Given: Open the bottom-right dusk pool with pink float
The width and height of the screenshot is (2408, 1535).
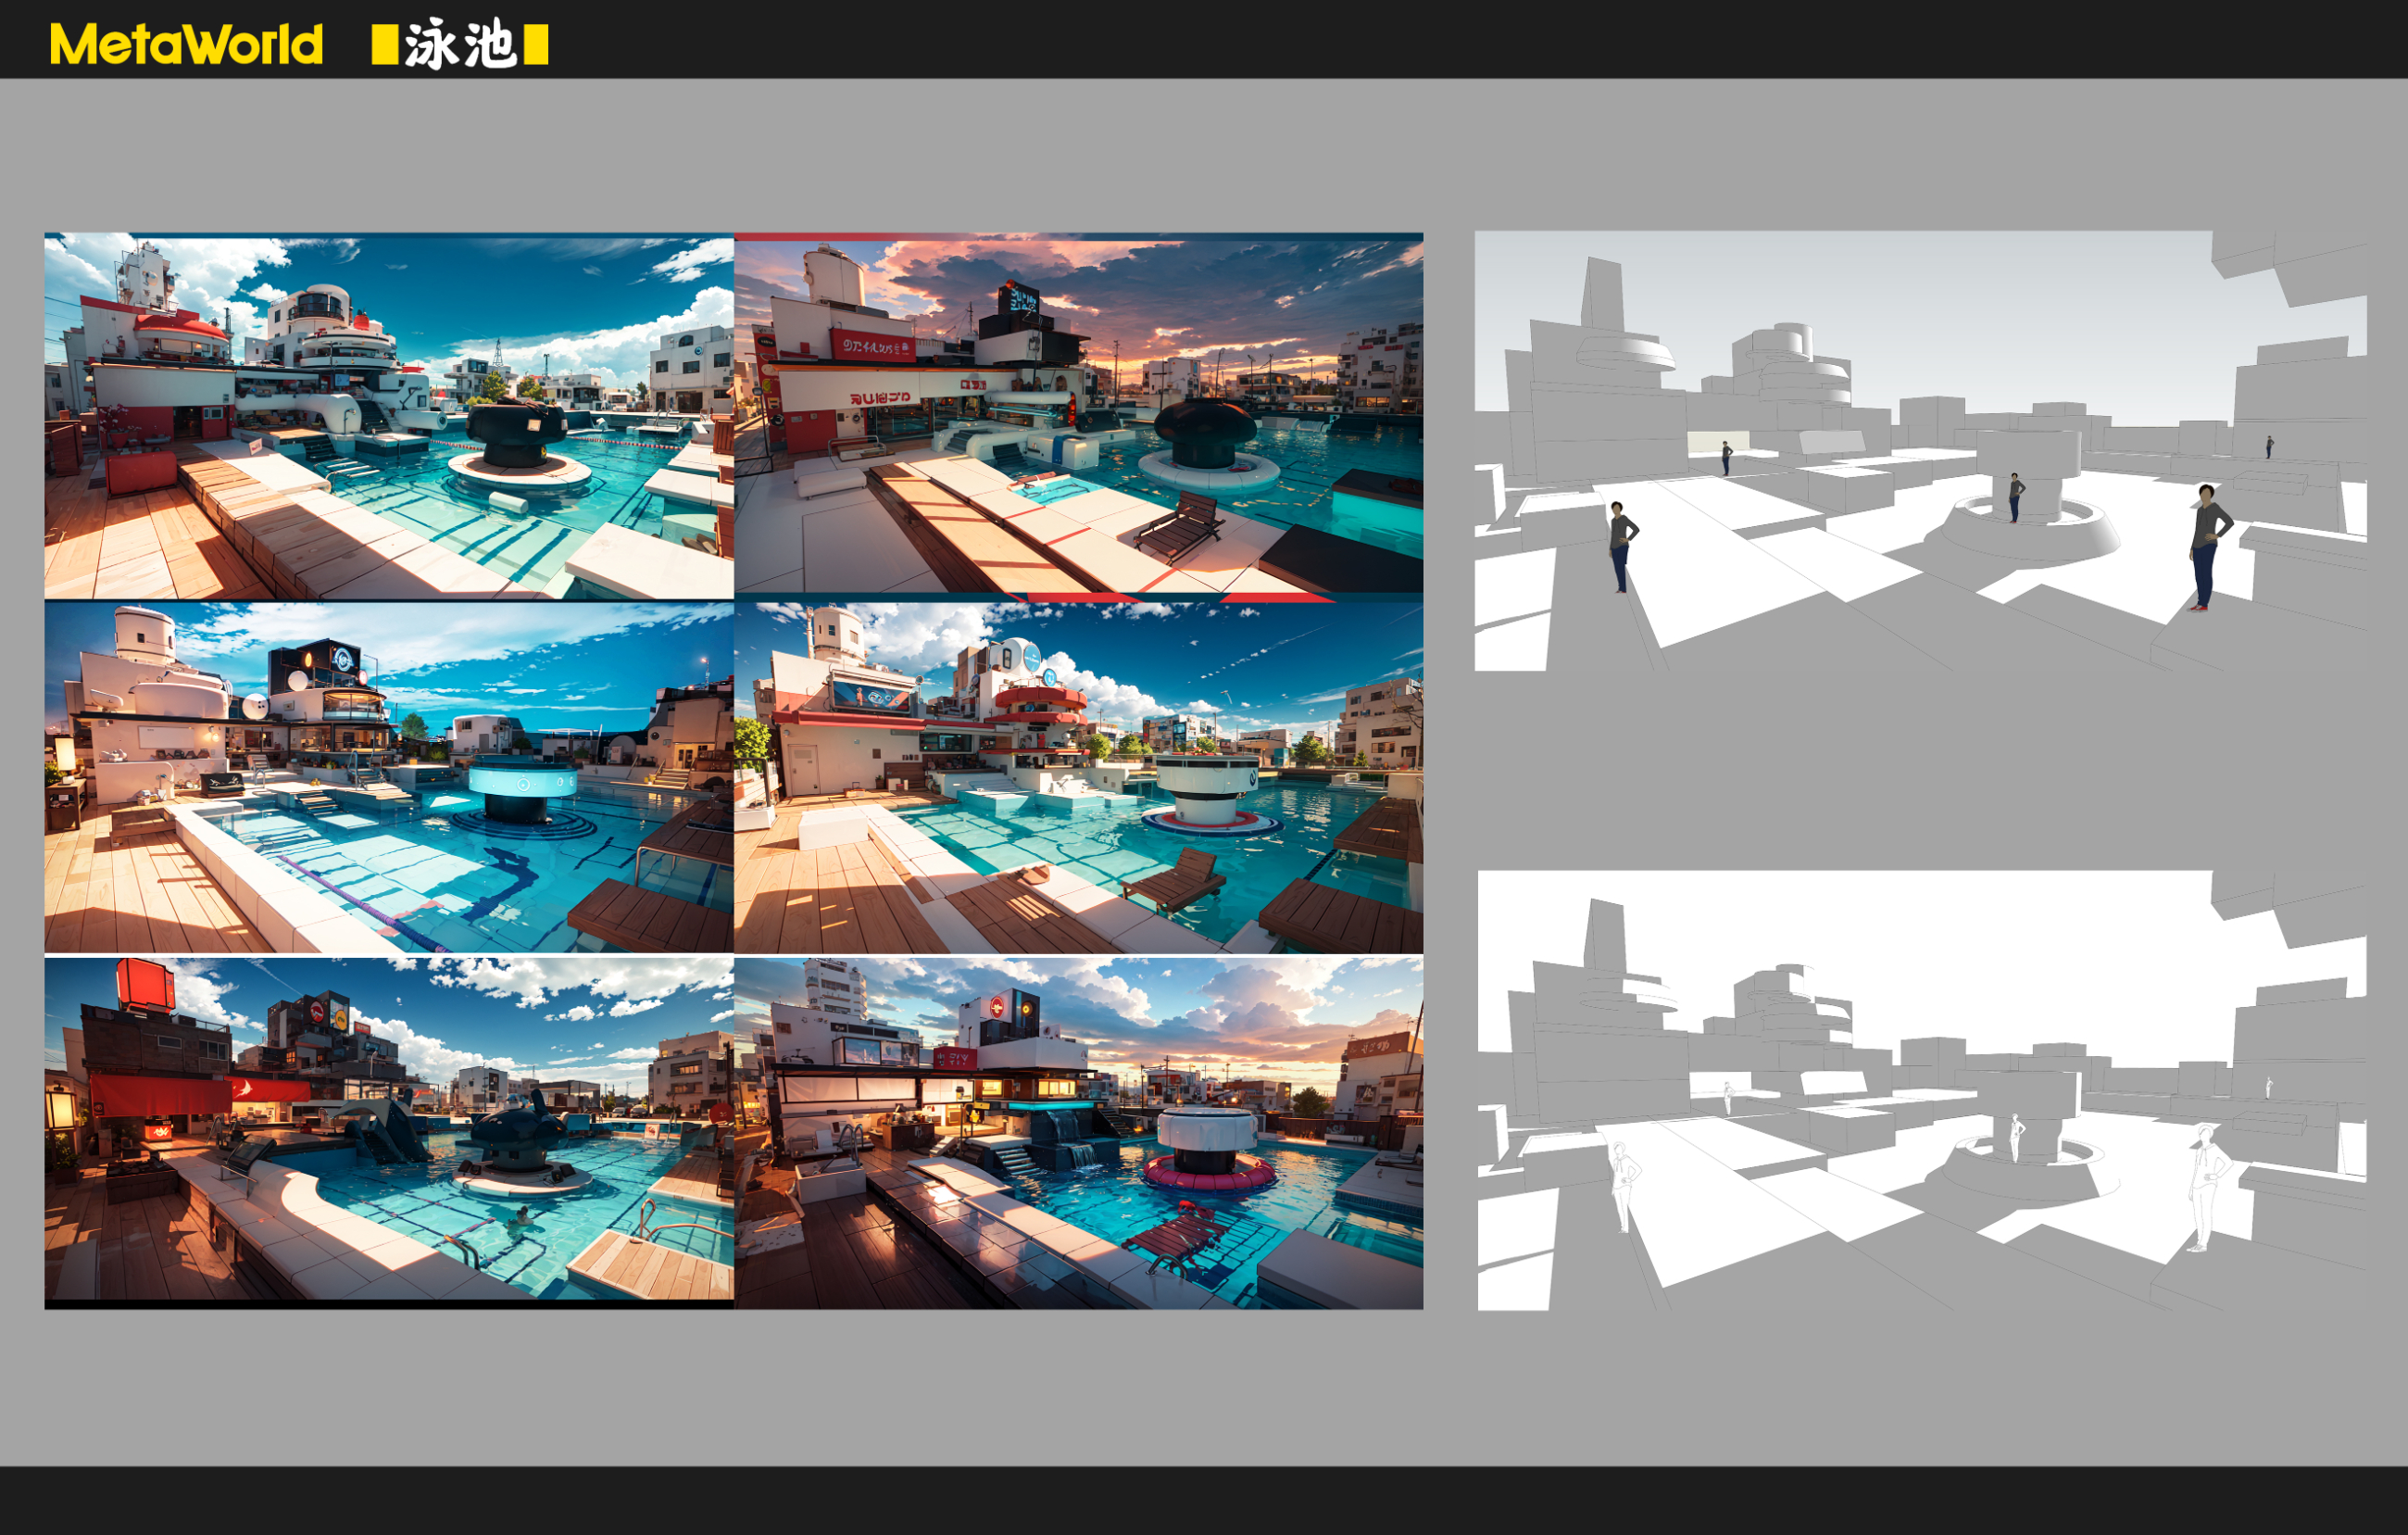Looking at the screenshot, I should (x=1078, y=1132).
